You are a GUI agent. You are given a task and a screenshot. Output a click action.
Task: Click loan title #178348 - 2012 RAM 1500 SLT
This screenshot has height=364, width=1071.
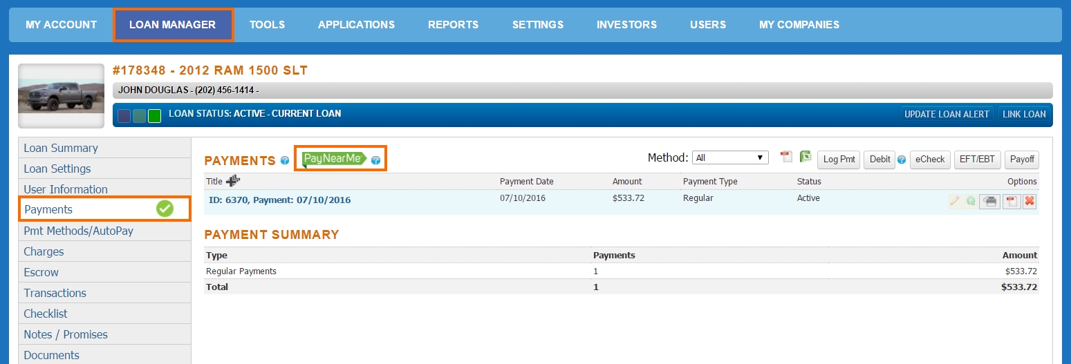coord(210,70)
